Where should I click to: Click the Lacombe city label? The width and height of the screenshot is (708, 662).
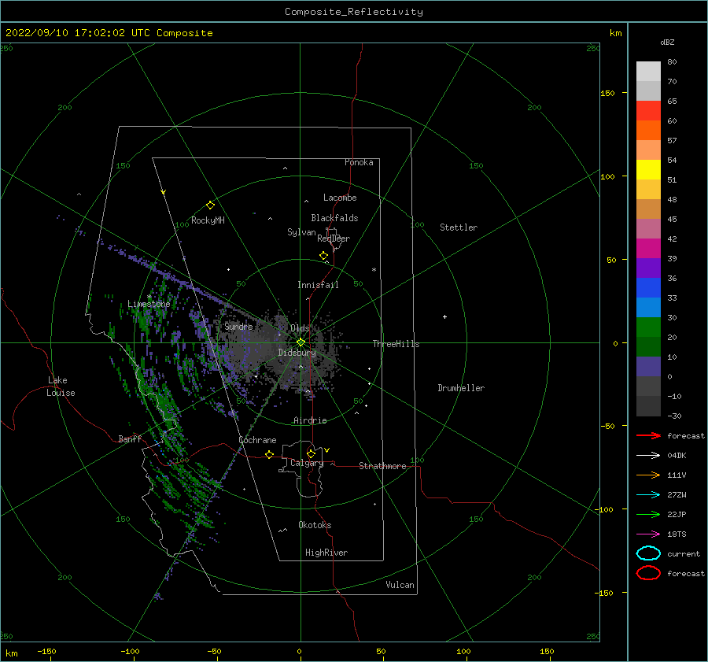[340, 198]
